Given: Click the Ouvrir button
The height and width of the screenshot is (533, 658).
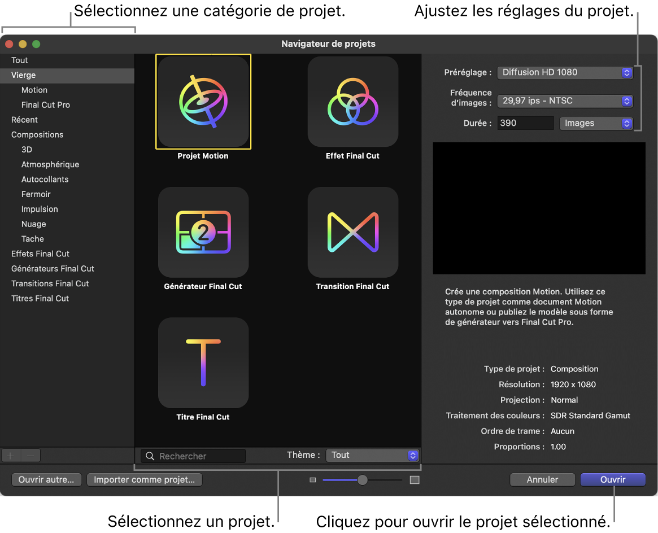Looking at the screenshot, I should click(613, 479).
